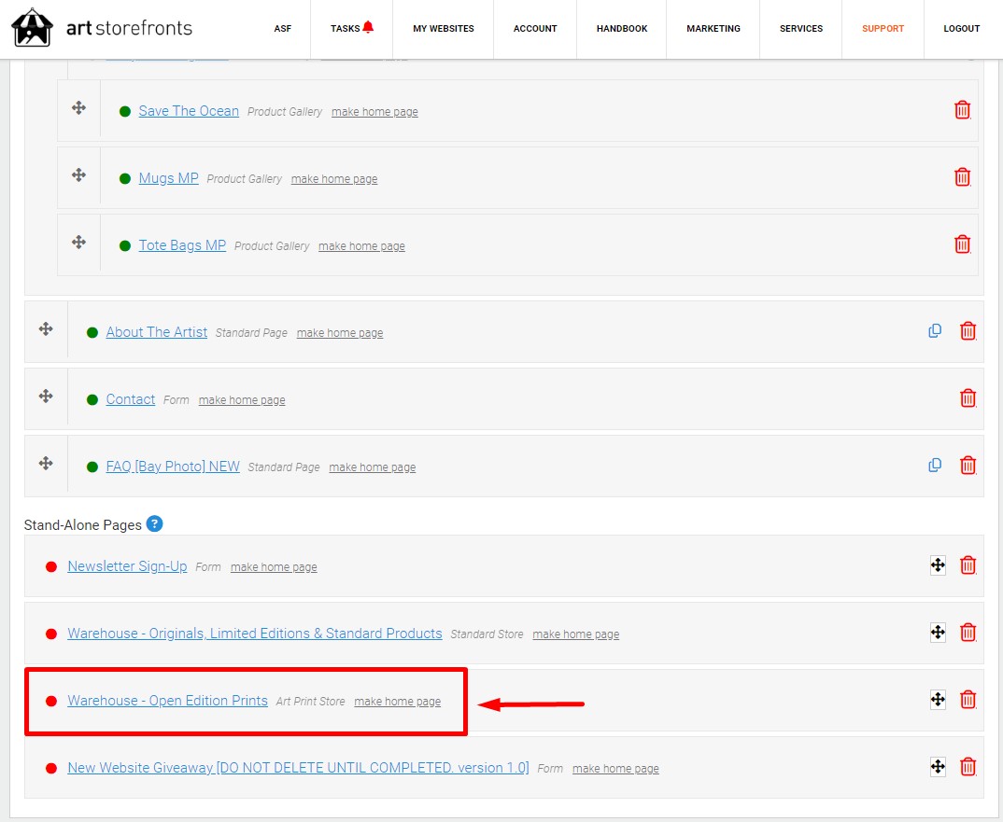Open the My Websites menu

tap(444, 29)
